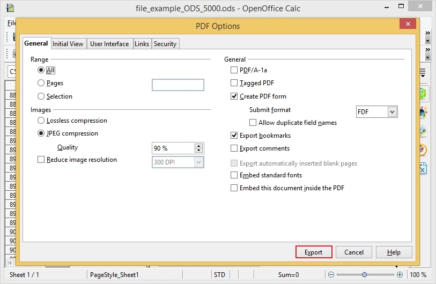
Task: Open the 300 DPI resolution dropdown
Action: click(x=198, y=162)
